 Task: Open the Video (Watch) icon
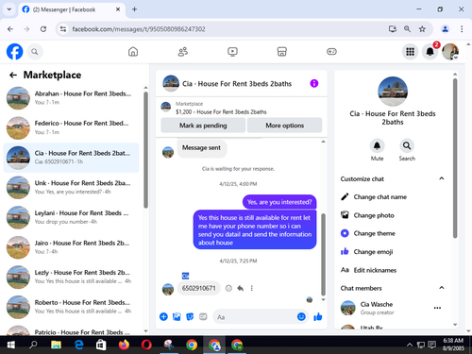coord(232,52)
